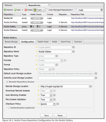This screenshot has height=122, width=106.
Task: Click help icon for File Content Validation
Action: coord(54,99)
